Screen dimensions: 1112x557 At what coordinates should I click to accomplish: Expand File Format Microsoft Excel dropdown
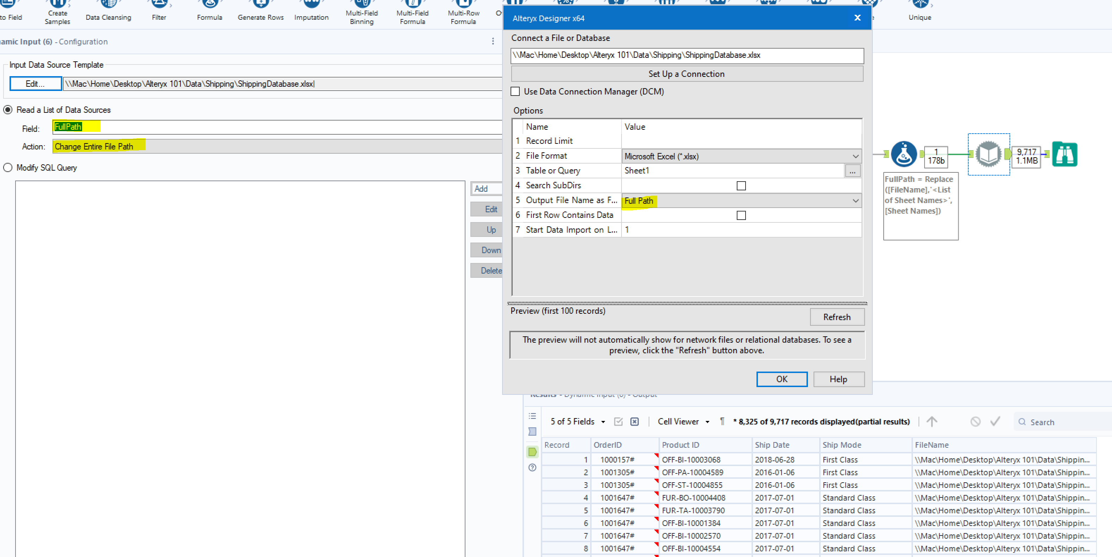855,156
